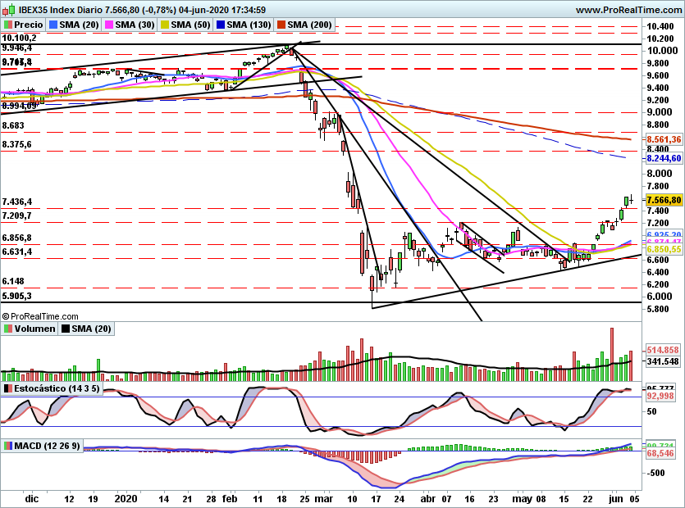
Task: Click the mar date axis label
Action: (x=324, y=499)
